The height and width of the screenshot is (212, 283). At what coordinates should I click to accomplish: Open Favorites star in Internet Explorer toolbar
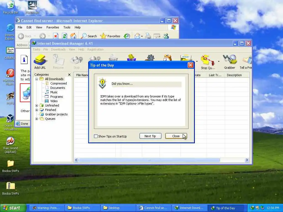click(110, 36)
